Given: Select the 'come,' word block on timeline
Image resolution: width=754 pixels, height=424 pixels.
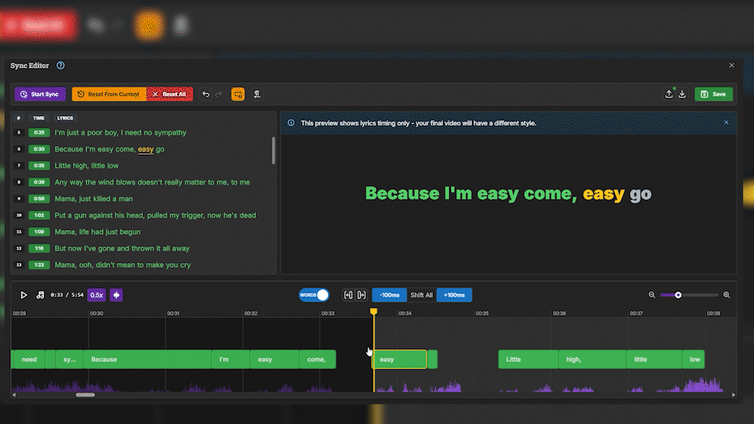Looking at the screenshot, I should click(x=317, y=359).
